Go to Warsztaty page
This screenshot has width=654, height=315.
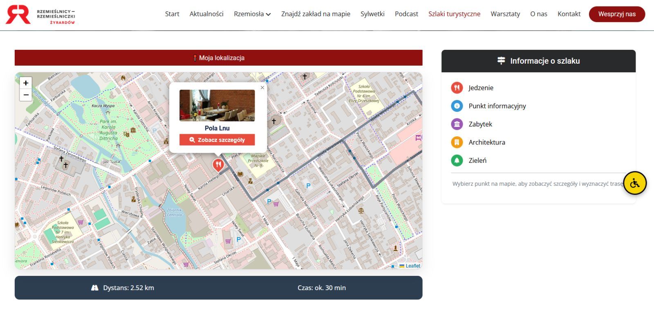click(x=505, y=14)
